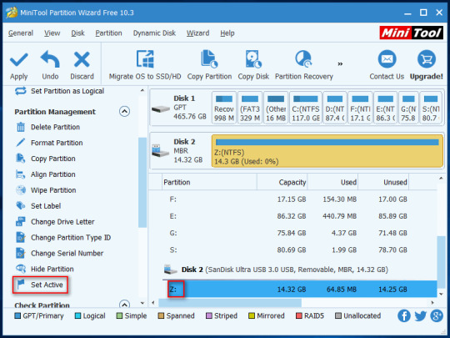Open MiniTool Twitter page icon

421,315
